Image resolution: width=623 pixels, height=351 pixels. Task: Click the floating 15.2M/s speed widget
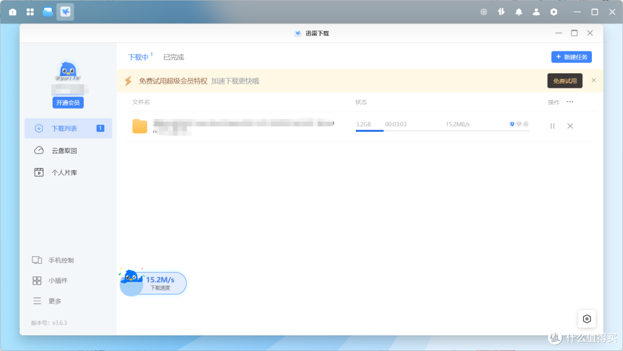pyautogui.click(x=153, y=283)
